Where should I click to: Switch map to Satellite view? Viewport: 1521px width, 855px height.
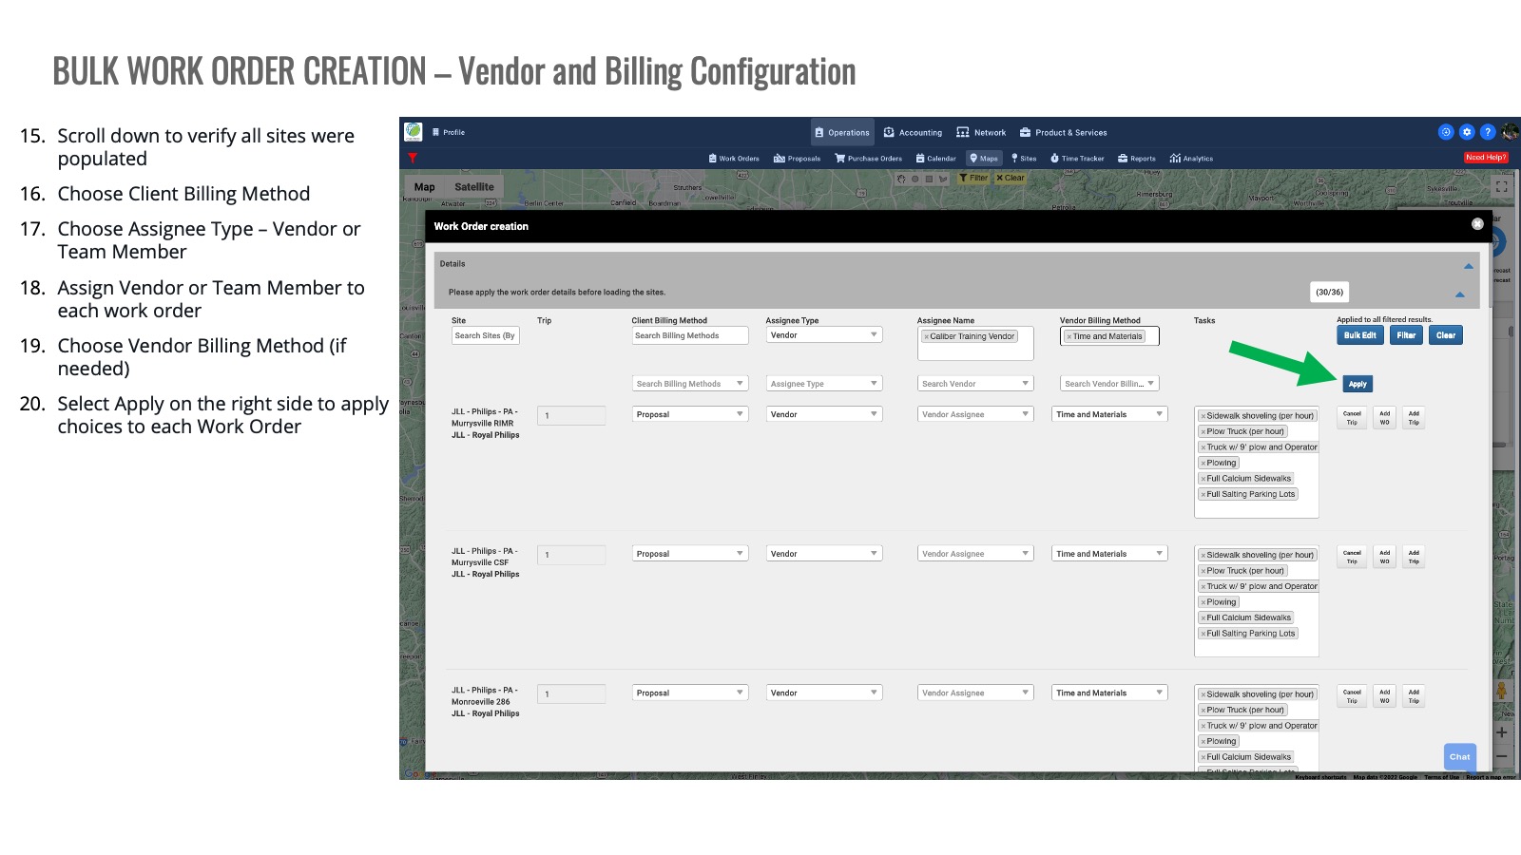[x=473, y=187]
